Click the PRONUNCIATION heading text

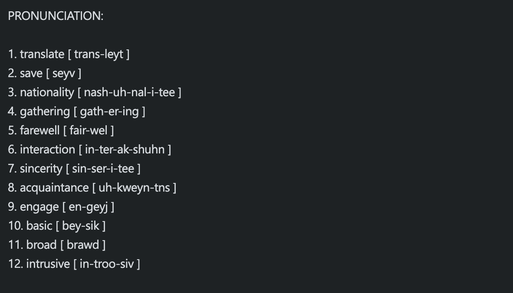[56, 16]
